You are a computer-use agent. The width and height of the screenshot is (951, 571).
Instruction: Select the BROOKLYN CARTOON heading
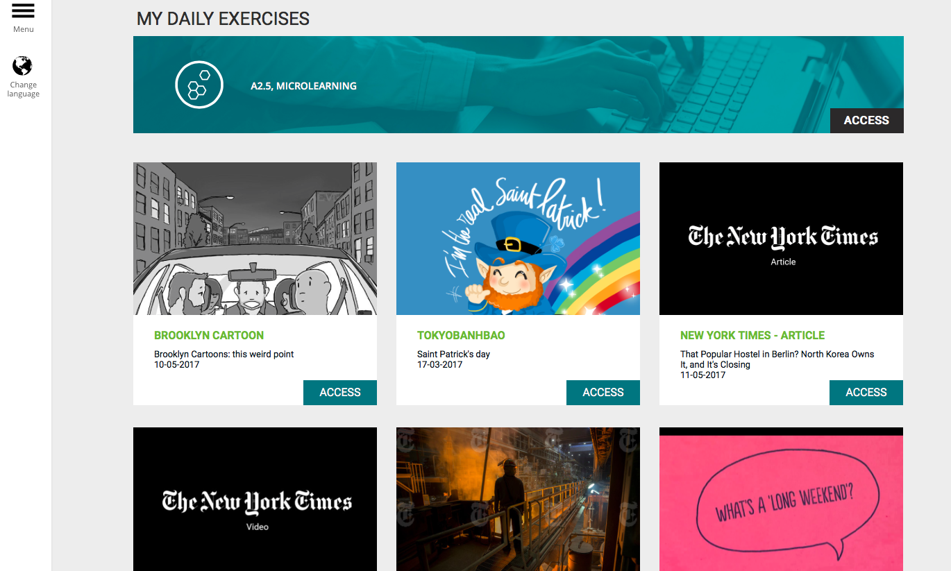point(209,335)
